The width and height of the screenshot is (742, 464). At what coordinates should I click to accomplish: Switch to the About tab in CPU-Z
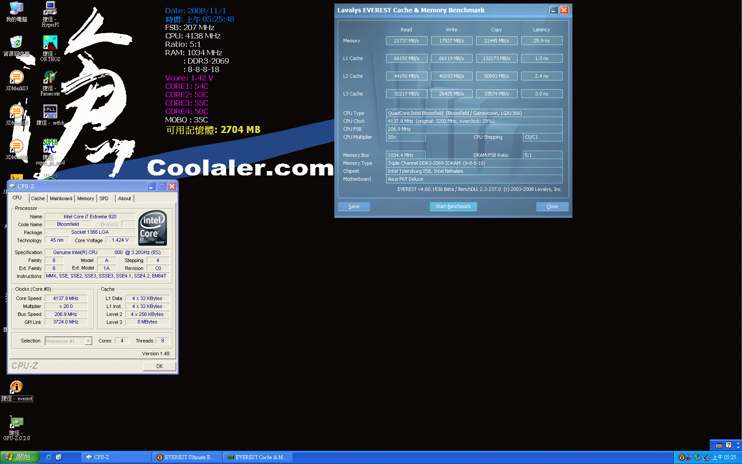[125, 198]
